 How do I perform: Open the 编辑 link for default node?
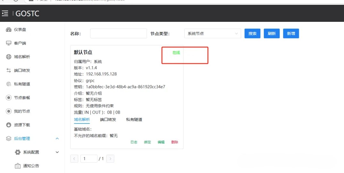tap(161, 142)
